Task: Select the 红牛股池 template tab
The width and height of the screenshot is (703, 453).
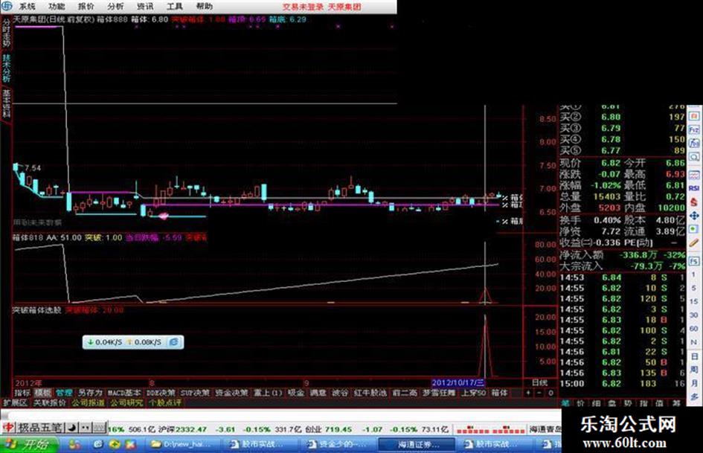Action: click(370, 393)
